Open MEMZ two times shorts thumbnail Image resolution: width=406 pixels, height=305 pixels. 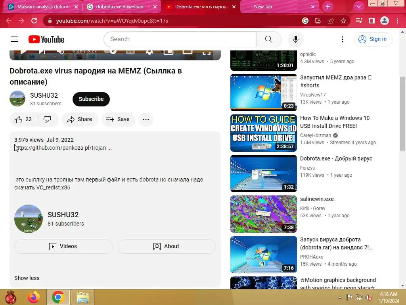tap(264, 92)
